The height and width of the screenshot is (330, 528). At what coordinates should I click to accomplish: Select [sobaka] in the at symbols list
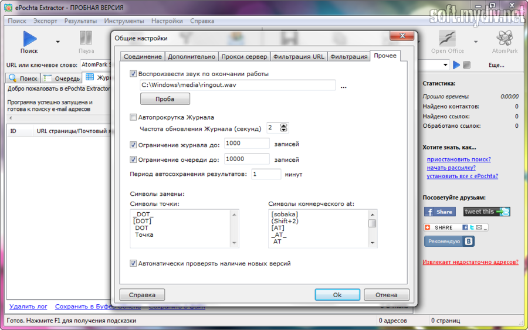tap(285, 215)
